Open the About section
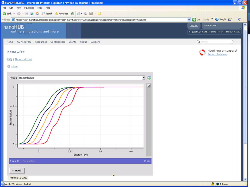The height and width of the screenshot is (187, 250). pyautogui.click(x=83, y=42)
